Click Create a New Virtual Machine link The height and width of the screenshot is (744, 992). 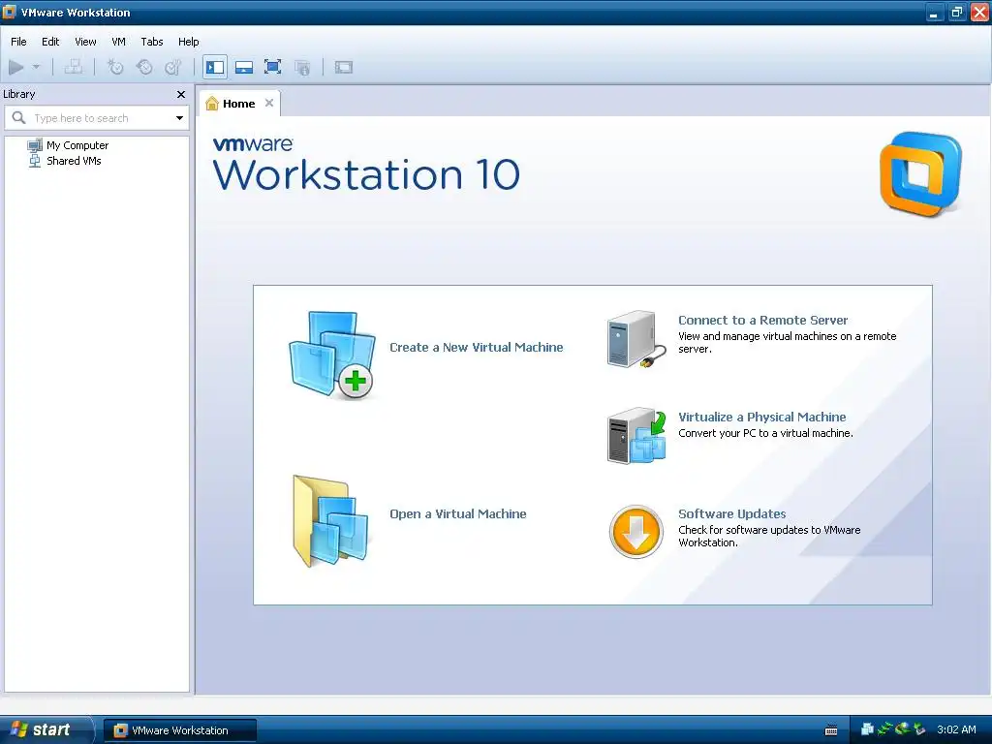(x=477, y=348)
